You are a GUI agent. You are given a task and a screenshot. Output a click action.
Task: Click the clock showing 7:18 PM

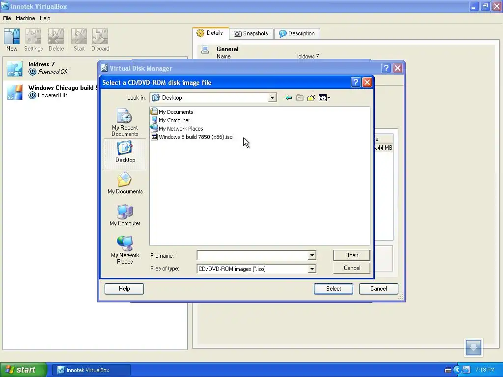coord(485,370)
